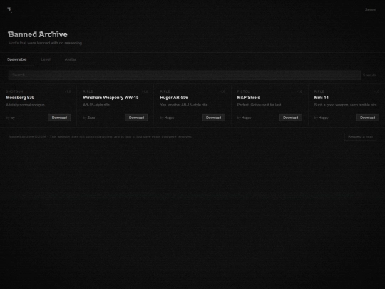
Task: Click the site logo icon in the header
Action: click(9, 9)
